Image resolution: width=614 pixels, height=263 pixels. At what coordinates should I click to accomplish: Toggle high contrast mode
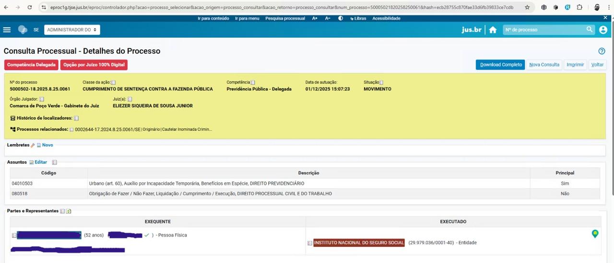pos(341,18)
